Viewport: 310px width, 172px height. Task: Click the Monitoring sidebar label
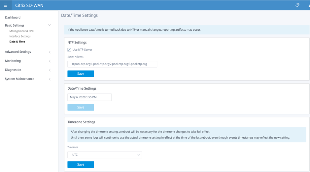[x=13, y=61]
